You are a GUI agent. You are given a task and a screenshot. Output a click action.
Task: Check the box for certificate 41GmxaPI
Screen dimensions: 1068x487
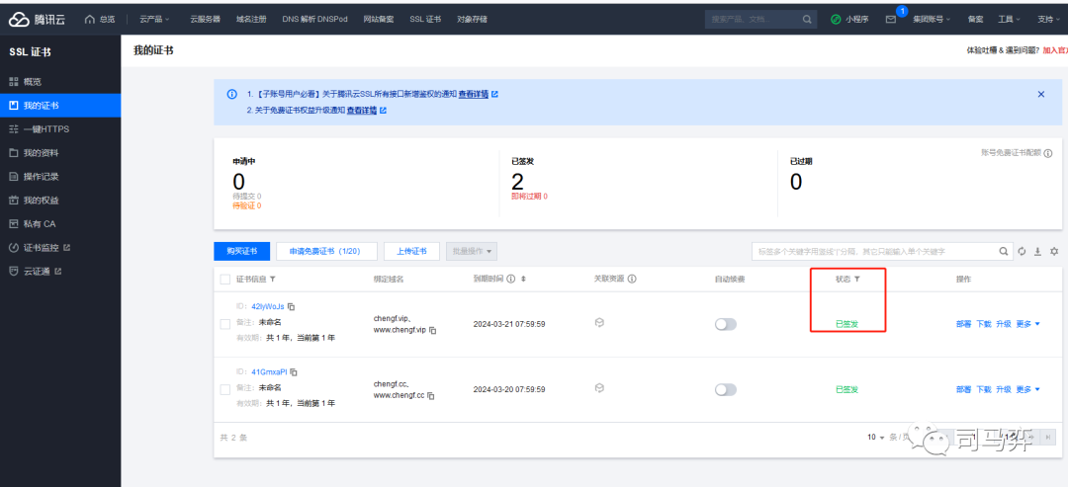coord(225,390)
